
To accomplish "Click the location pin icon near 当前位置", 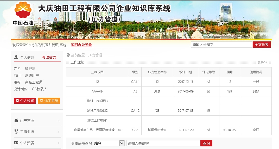I will [68, 55].
